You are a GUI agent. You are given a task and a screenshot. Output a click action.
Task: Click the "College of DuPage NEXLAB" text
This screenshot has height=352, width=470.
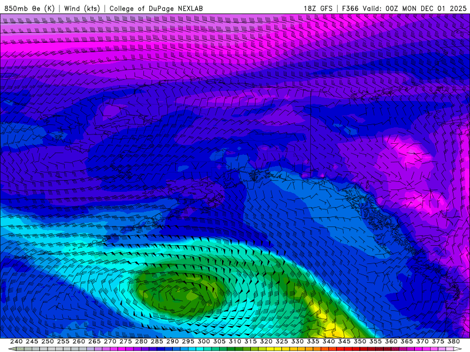(156, 8)
